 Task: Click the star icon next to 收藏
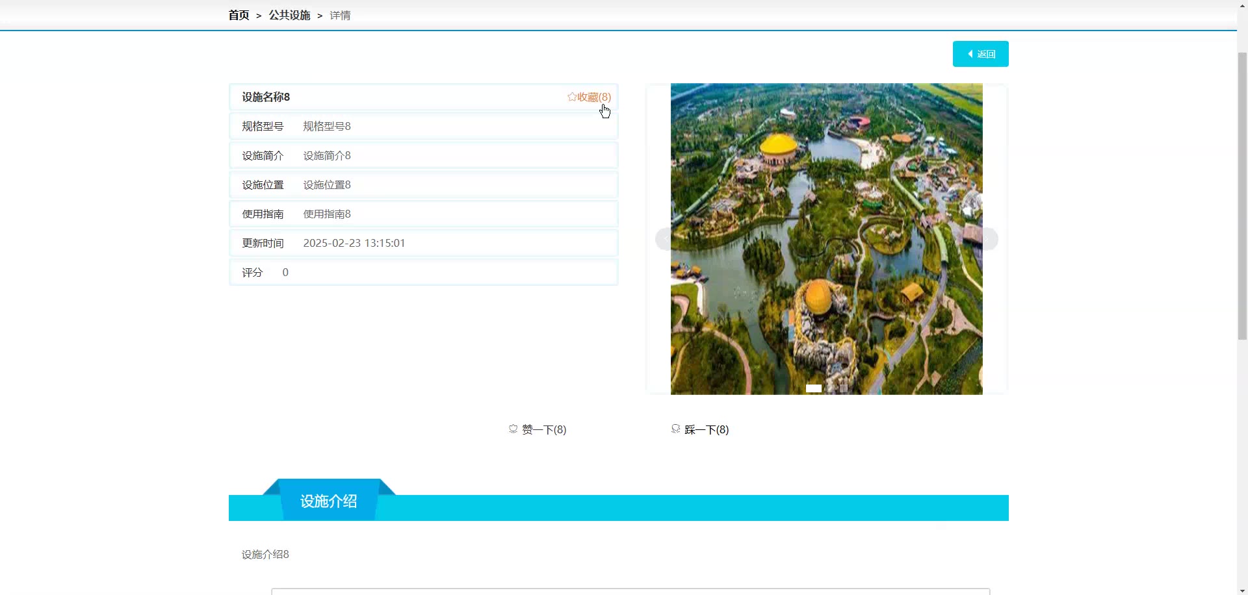[571, 97]
